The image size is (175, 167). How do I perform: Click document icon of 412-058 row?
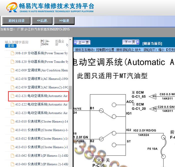pyautogui.click(x=12, y=79)
